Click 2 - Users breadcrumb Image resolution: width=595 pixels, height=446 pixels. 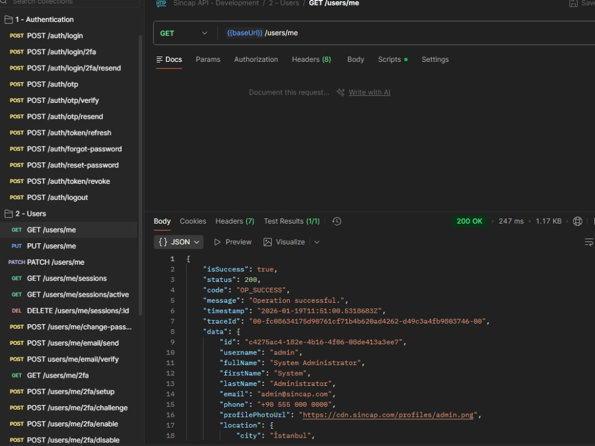pos(284,4)
